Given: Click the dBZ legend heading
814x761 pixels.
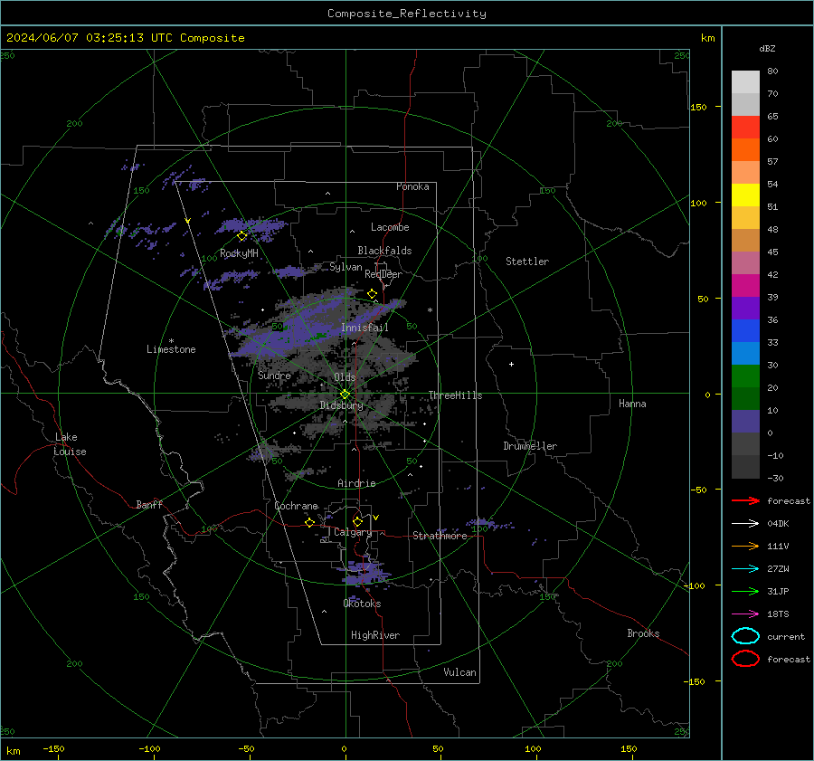Looking at the screenshot, I should [767, 48].
